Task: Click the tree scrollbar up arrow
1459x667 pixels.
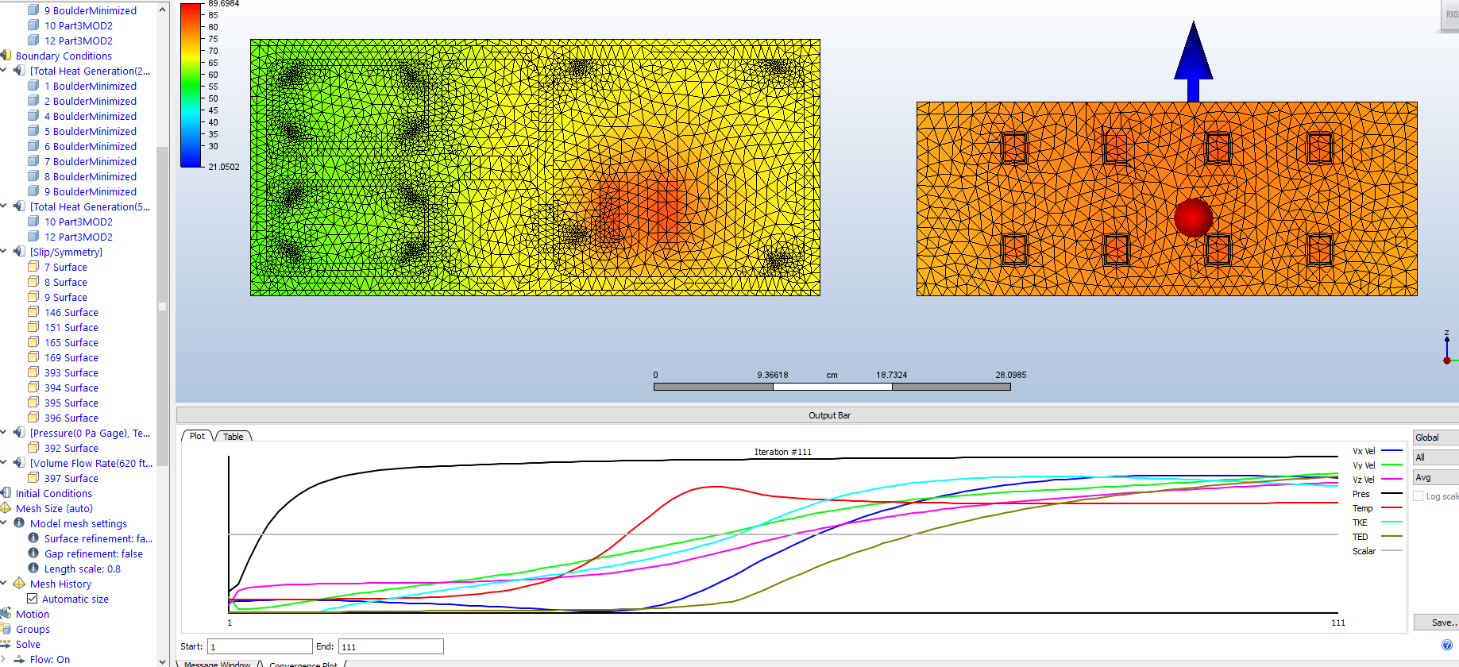Action: point(162,10)
